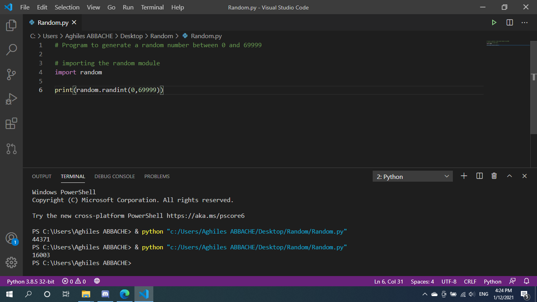Click line number 4 in the gutter
This screenshot has width=537, height=302.
[40, 72]
